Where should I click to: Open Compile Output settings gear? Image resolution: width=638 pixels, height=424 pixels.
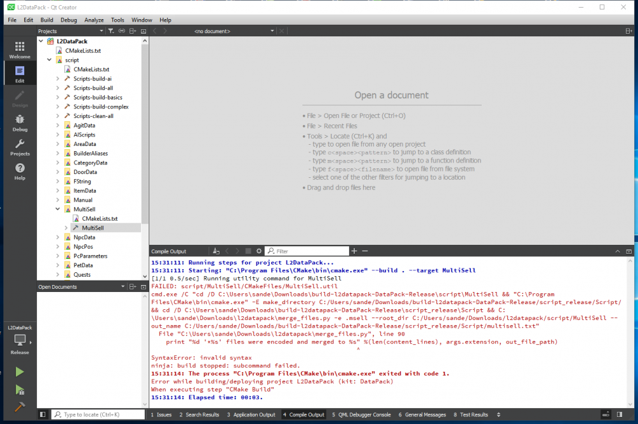click(259, 251)
